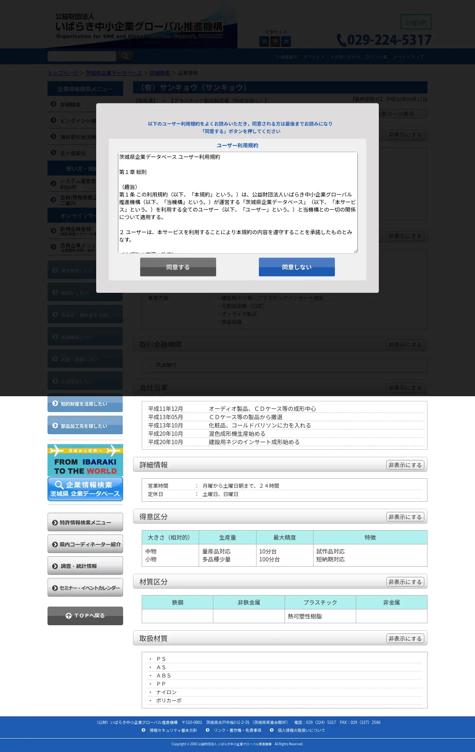Click inside the user terms text area
This screenshot has width=475, height=752.
pos(237,202)
